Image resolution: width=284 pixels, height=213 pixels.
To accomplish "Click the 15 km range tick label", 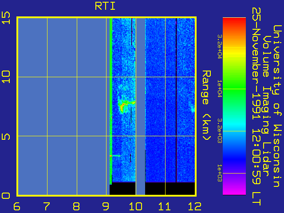I will click(x=6, y=18).
